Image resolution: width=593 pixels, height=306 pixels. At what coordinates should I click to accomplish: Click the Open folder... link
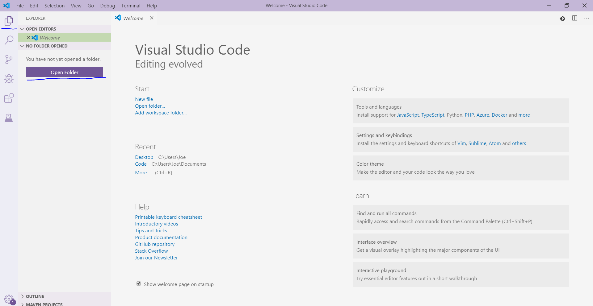(x=150, y=106)
